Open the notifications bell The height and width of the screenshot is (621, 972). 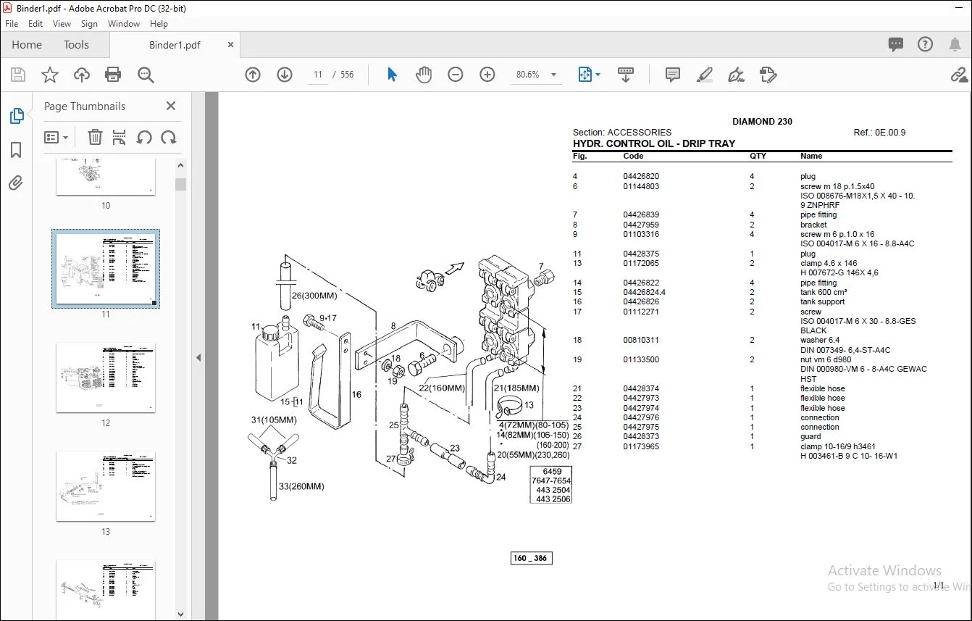955,45
